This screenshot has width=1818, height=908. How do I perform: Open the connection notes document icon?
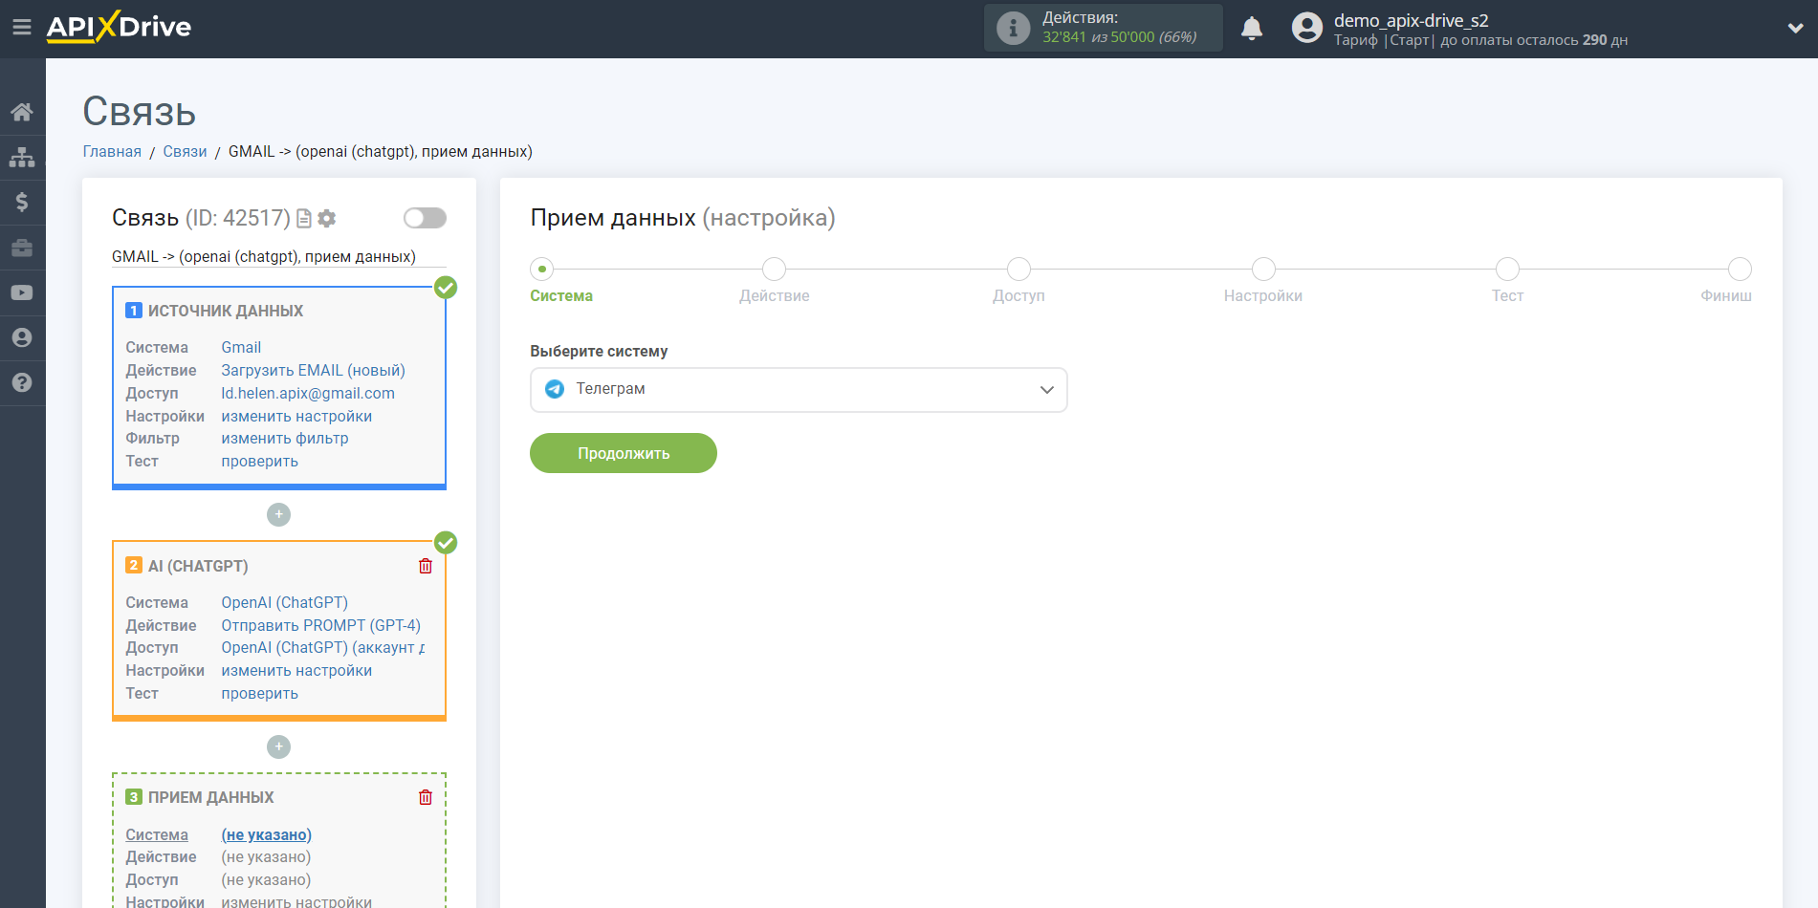304,219
